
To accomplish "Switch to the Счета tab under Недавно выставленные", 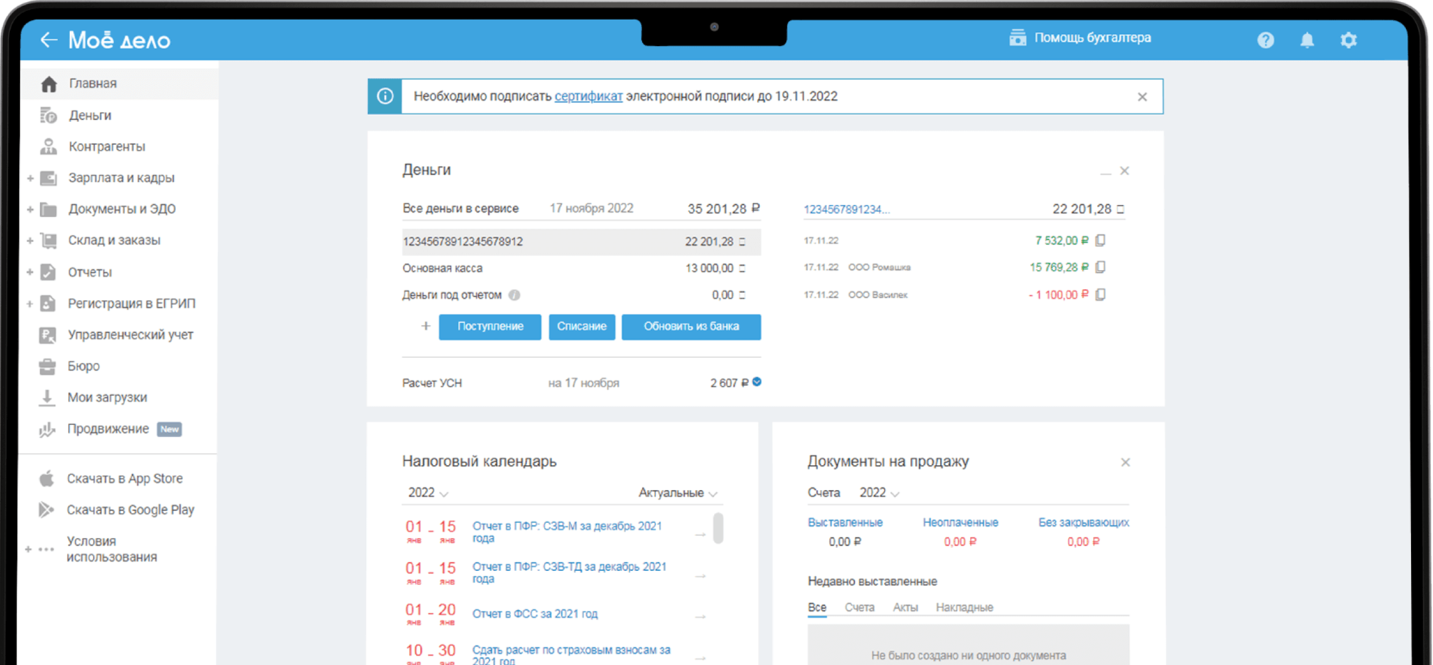I will pos(859,607).
